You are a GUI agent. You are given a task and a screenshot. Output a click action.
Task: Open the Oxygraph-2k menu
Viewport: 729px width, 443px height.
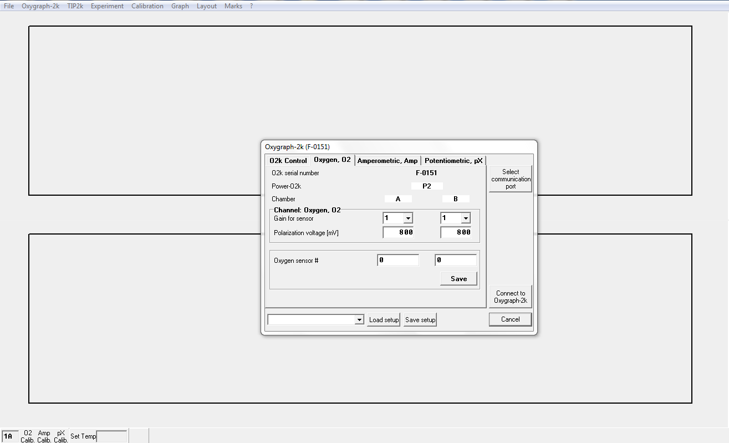click(x=40, y=6)
